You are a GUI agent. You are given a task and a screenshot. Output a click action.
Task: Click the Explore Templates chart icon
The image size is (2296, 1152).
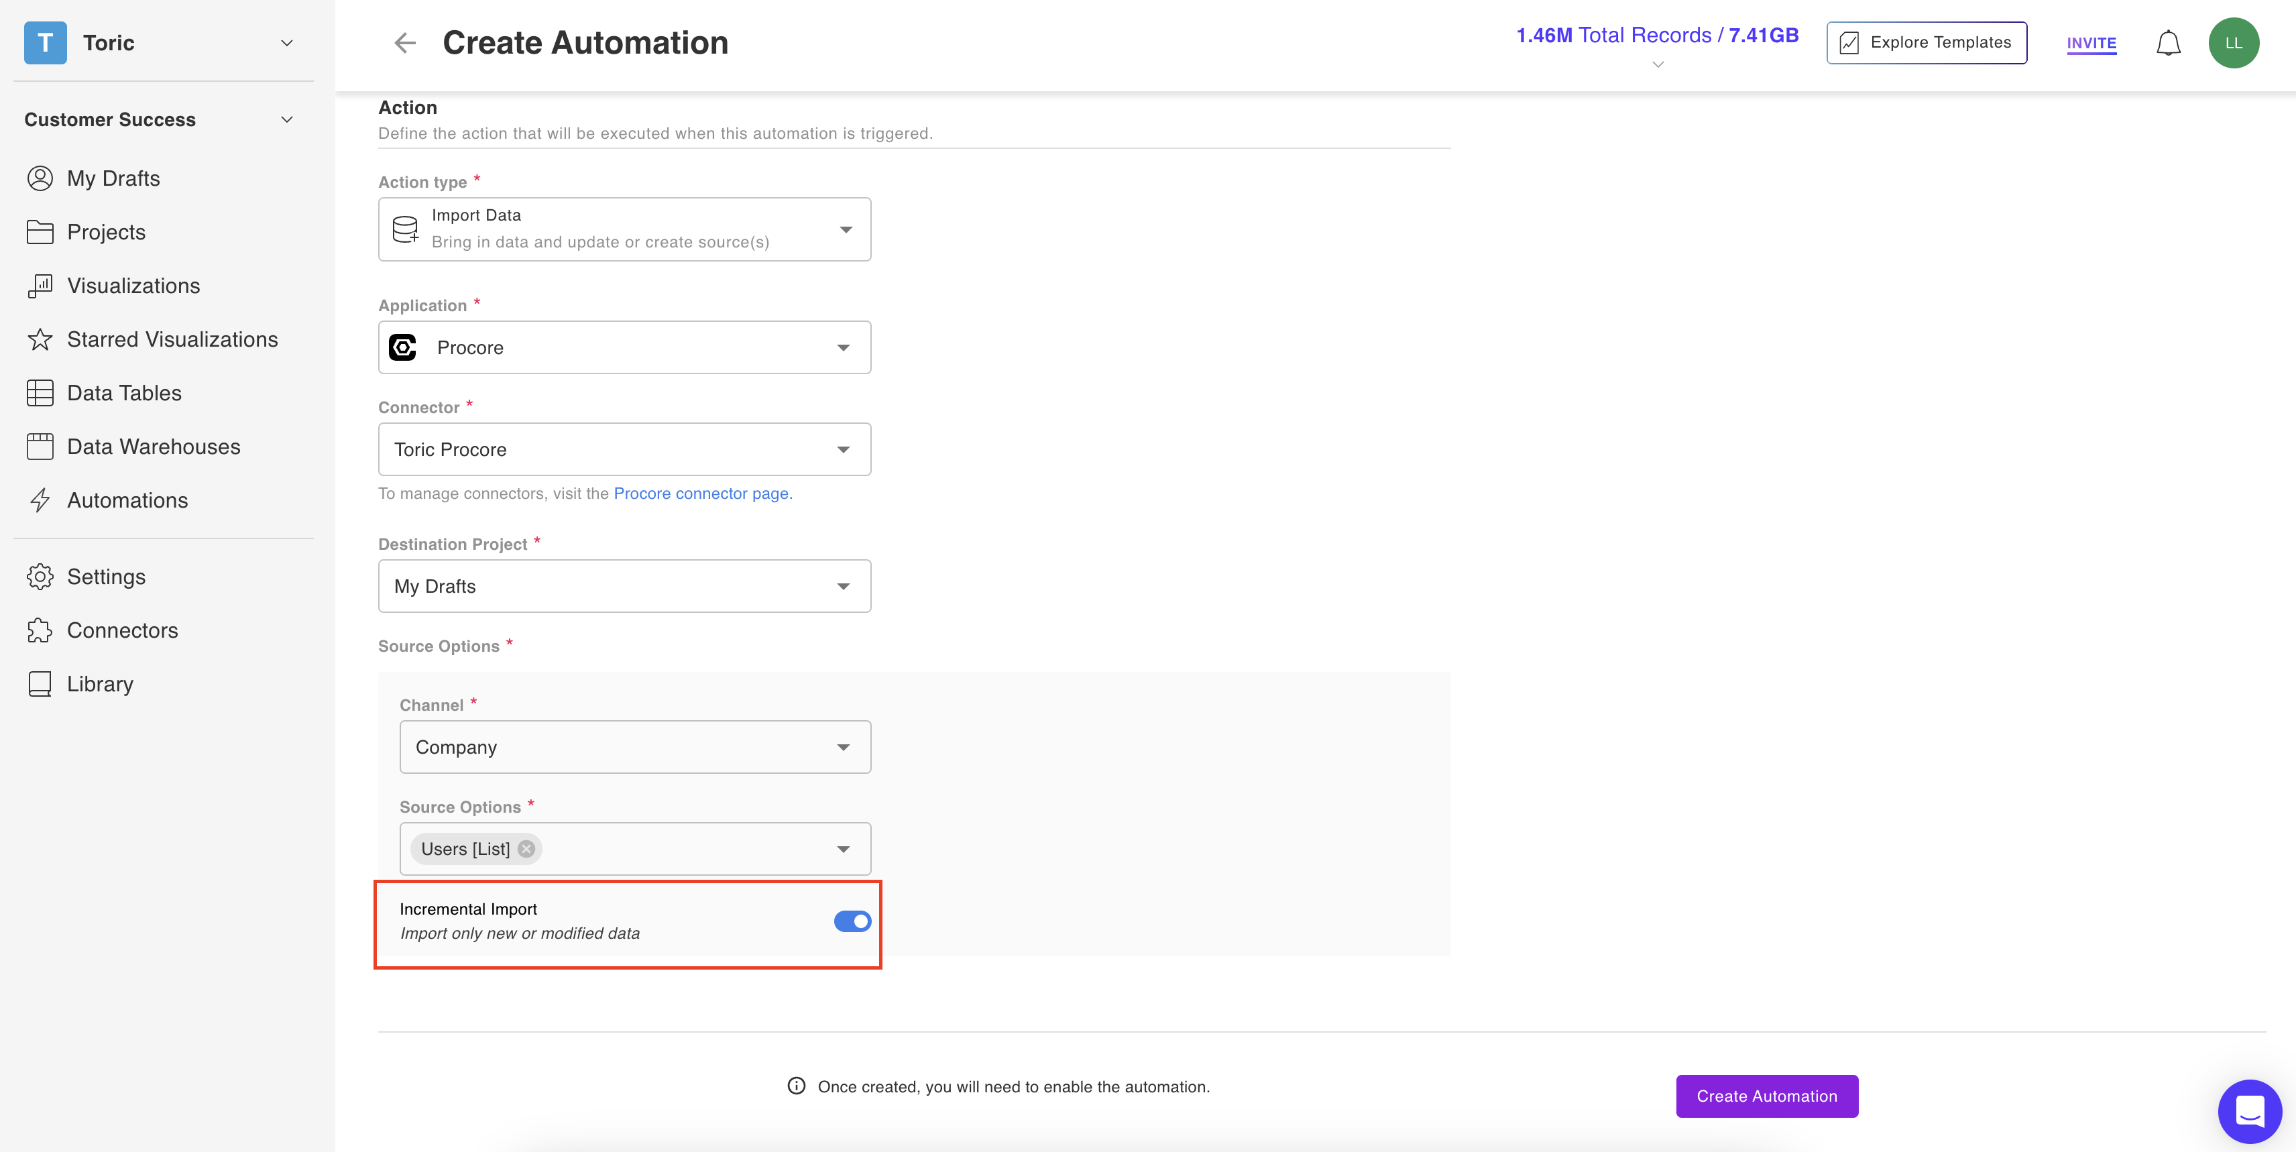(1849, 43)
